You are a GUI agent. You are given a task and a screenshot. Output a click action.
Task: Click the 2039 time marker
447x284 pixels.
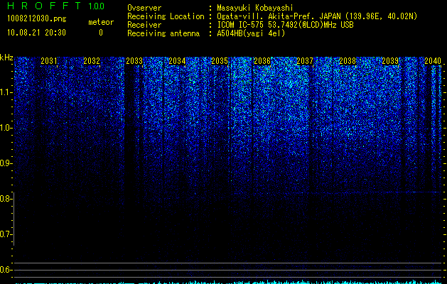click(x=390, y=61)
